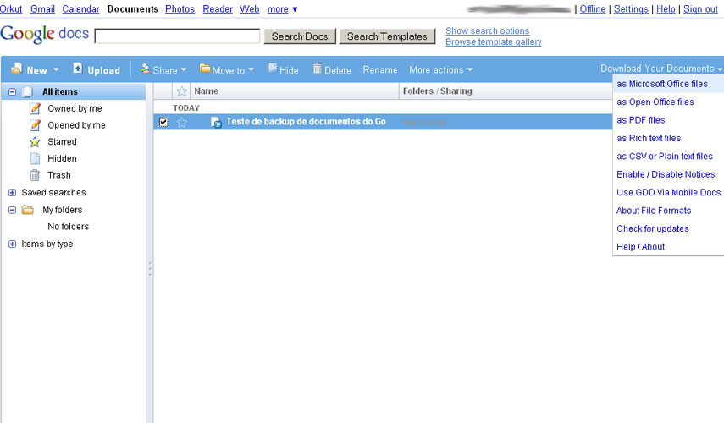
Task: Open Browse template gallery link
Action: (493, 42)
